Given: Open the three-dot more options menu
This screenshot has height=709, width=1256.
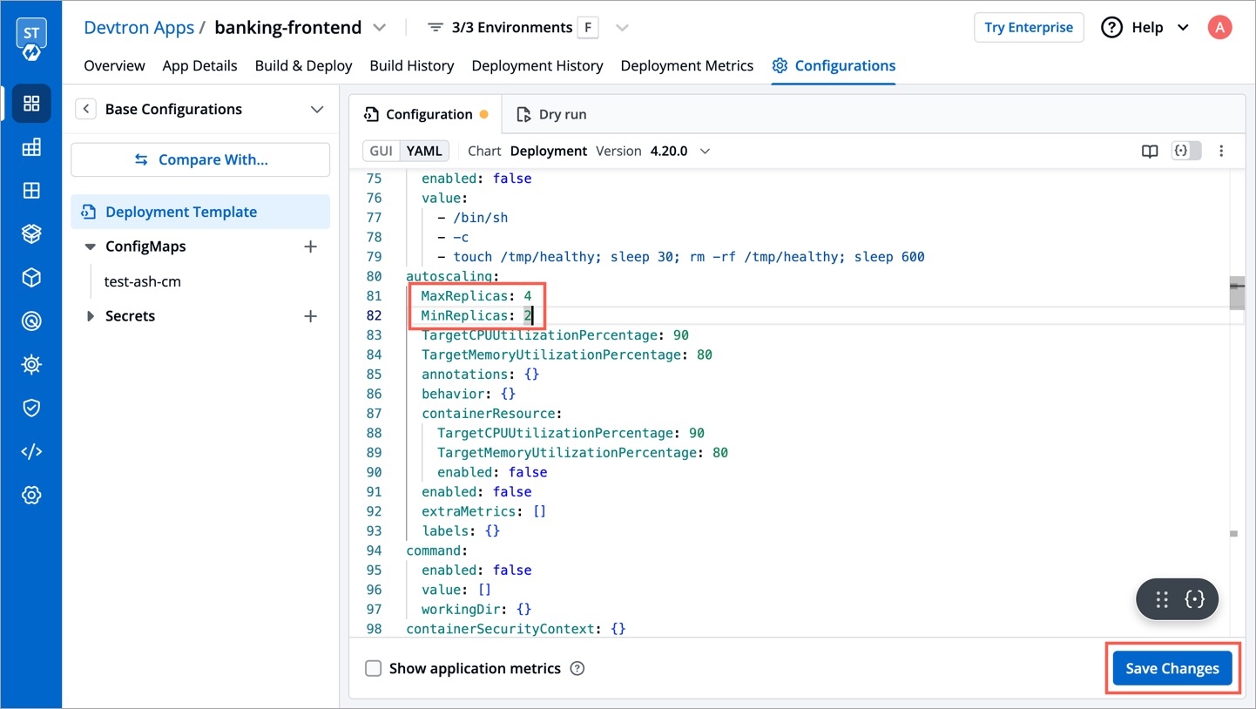Looking at the screenshot, I should (x=1221, y=152).
